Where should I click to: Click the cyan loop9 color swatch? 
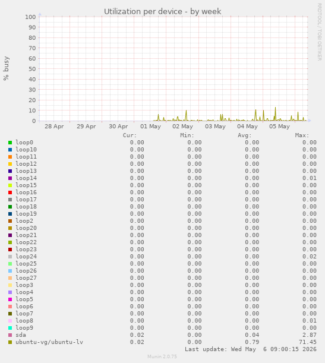pos(10,328)
